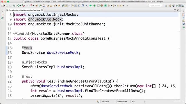
Task: Run the test with the green Run button
Action: pos(18,5)
